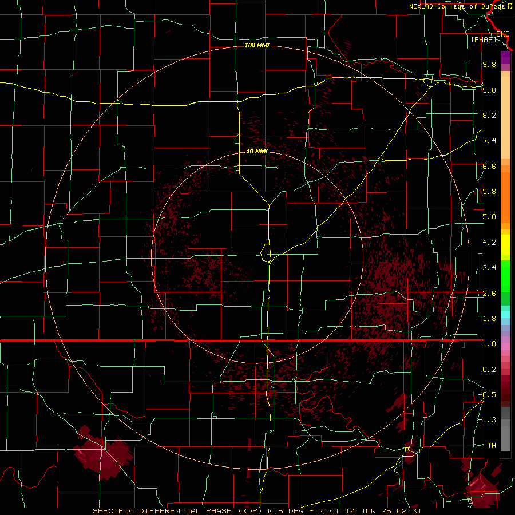
Task: Click the 5.0 scale value
Action: point(489,217)
